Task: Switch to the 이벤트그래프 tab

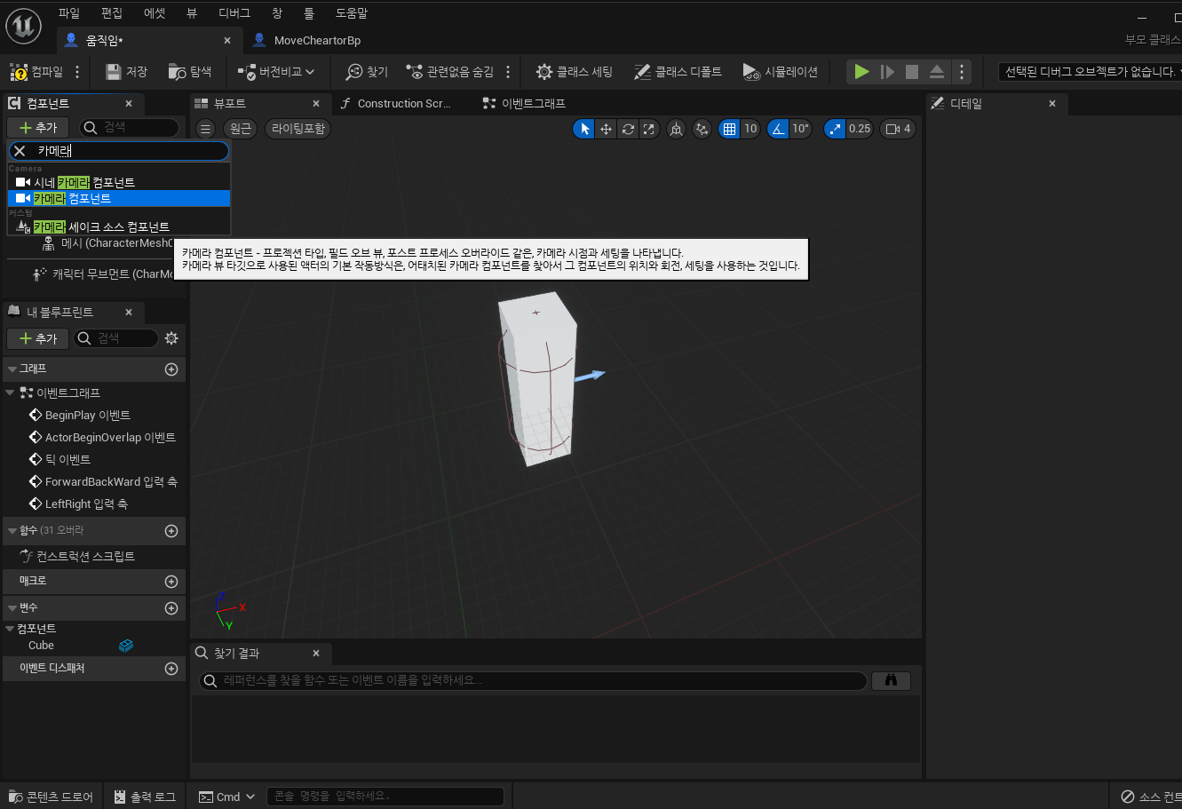Action: point(524,103)
